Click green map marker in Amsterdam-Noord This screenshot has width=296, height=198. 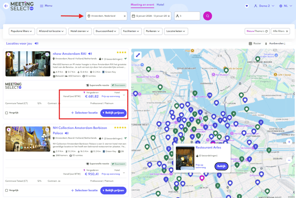[x=258, y=59]
